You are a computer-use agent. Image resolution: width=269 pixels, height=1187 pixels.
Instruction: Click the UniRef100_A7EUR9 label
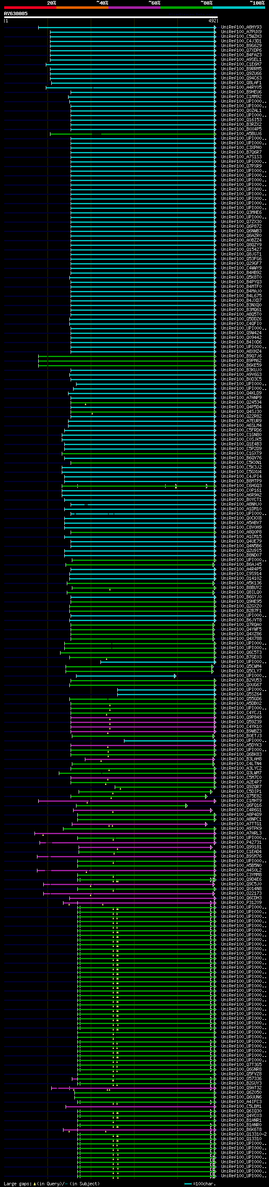pos(241,421)
